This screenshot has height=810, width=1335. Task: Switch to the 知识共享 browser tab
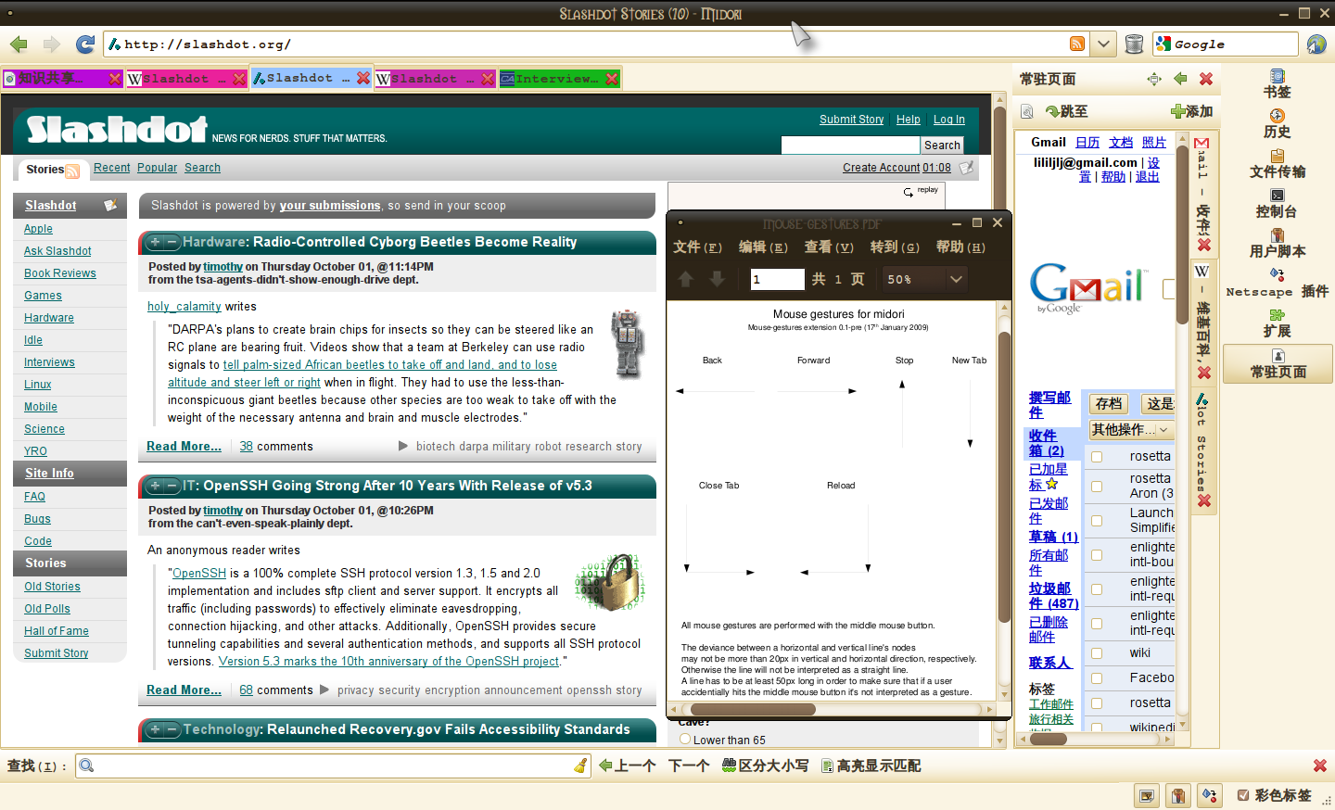coord(62,79)
